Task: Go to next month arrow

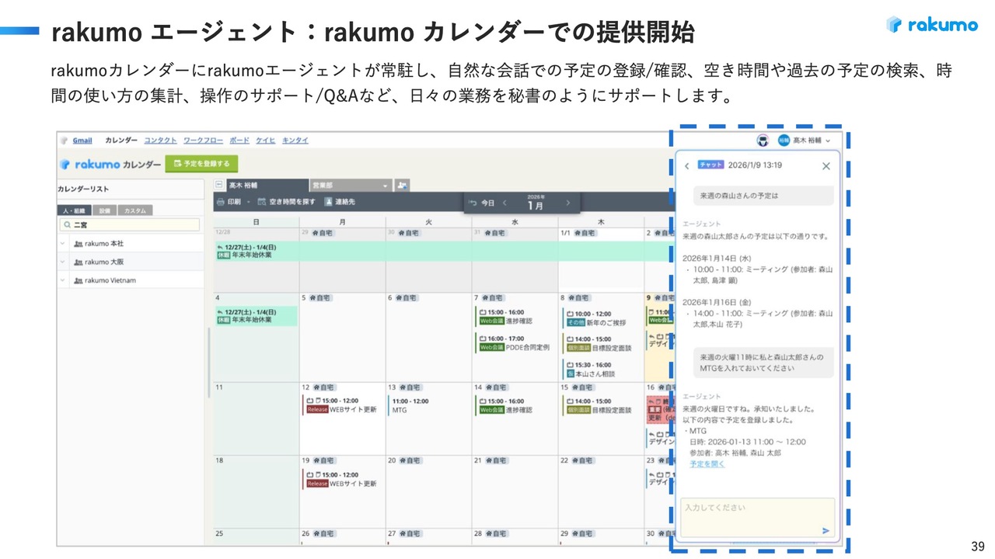Action: click(x=567, y=203)
